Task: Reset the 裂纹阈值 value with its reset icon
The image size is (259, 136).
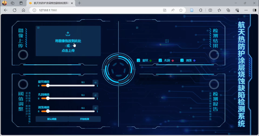Action: 95,82
